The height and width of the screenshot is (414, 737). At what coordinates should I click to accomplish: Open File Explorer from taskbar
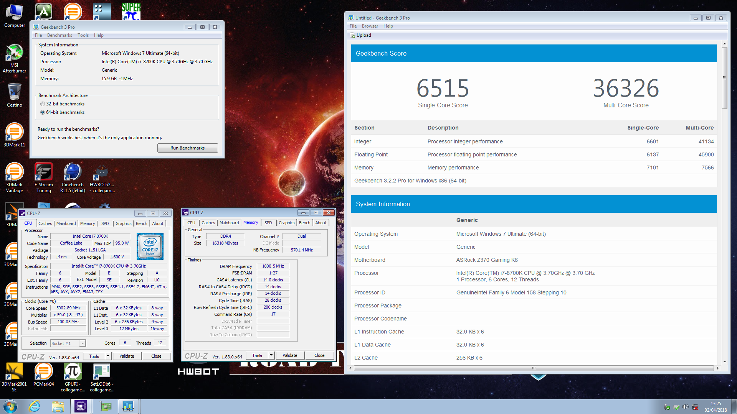click(58, 406)
